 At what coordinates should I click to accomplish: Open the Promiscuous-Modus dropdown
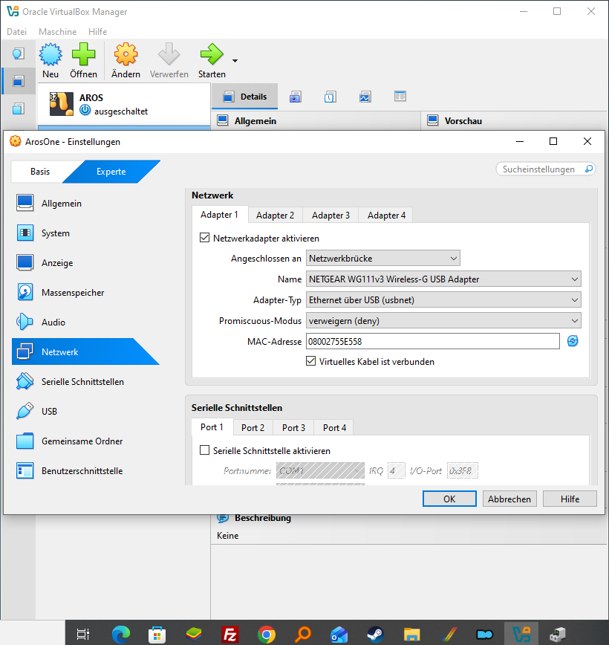443,321
